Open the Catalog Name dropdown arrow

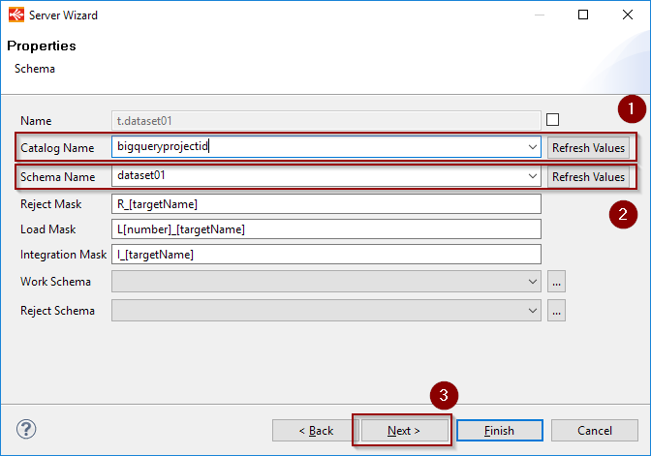[x=532, y=147]
